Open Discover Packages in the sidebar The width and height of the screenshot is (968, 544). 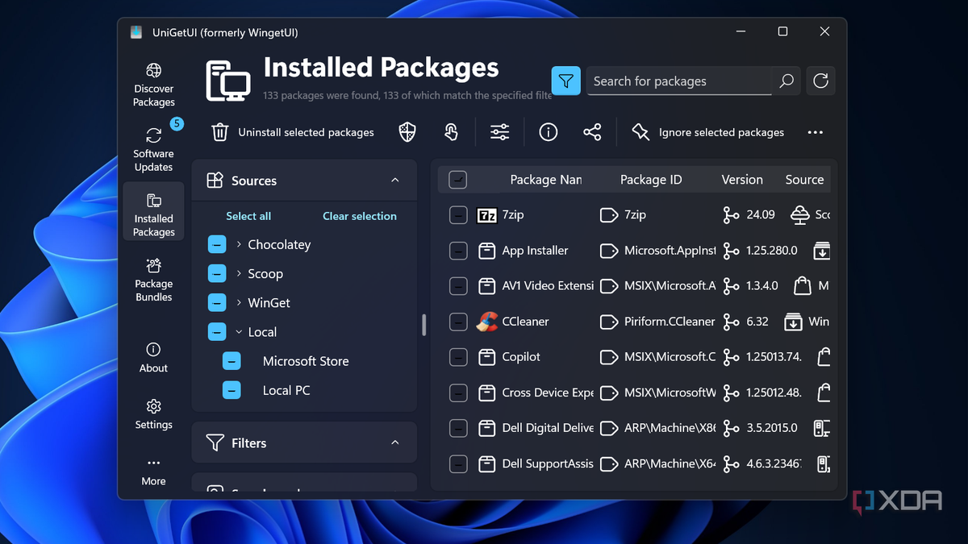point(153,85)
